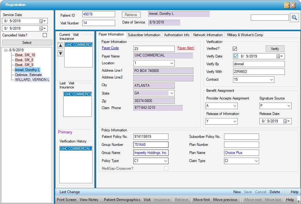
Task: Select WILLARD, VERNON L in patient tree
Action: tap(32, 80)
